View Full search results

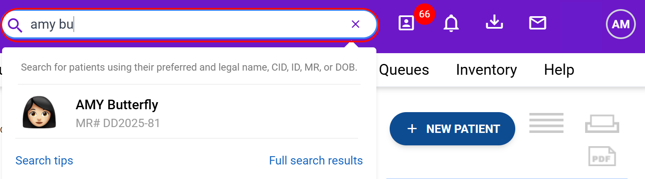click(316, 161)
